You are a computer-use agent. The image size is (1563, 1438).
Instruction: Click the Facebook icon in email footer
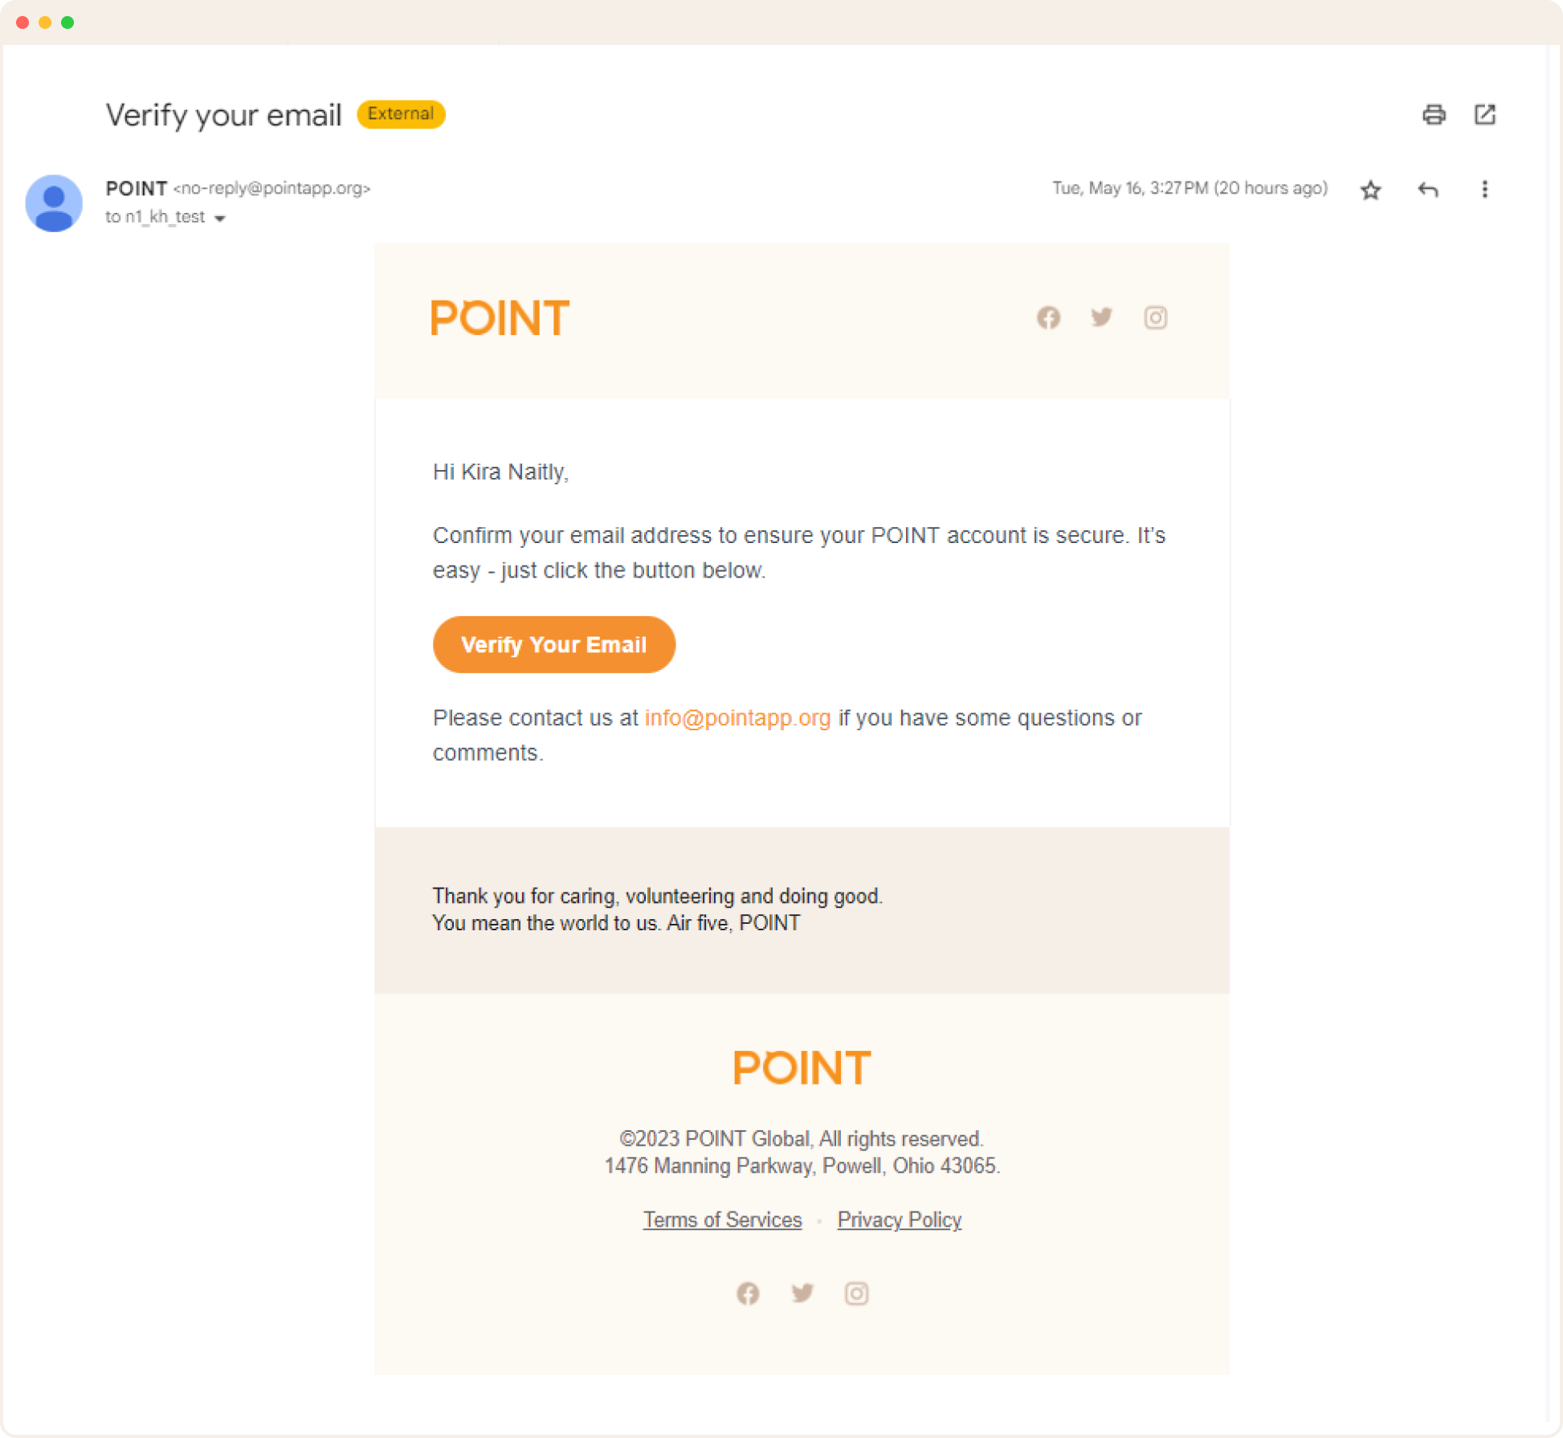click(748, 1293)
